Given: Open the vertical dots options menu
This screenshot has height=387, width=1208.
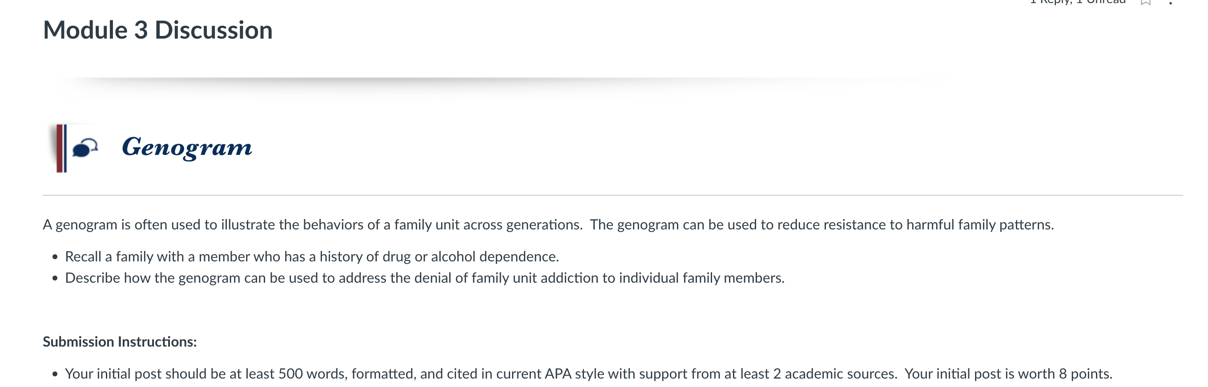Looking at the screenshot, I should [x=1171, y=2].
